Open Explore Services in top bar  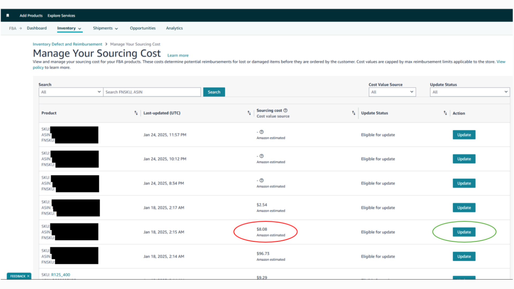61,16
